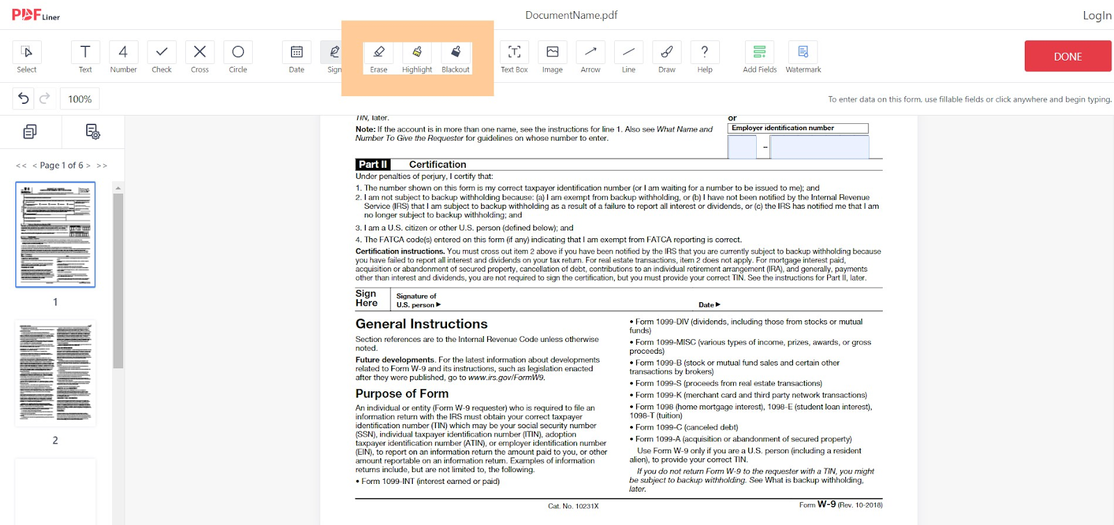Jump to last page with >> control
The image size is (1114, 525).
pyautogui.click(x=102, y=166)
